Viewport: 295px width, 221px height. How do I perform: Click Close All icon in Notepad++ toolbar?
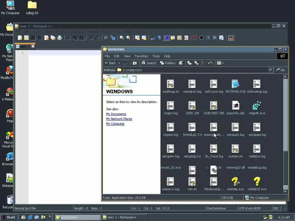[53, 38]
